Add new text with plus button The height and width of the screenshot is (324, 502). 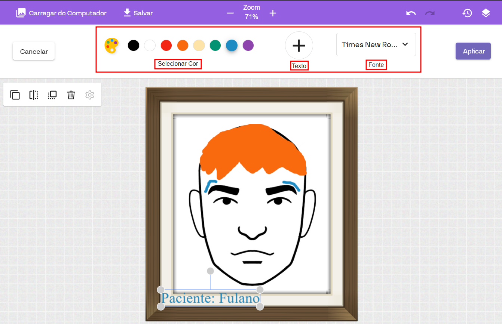pyautogui.click(x=299, y=45)
